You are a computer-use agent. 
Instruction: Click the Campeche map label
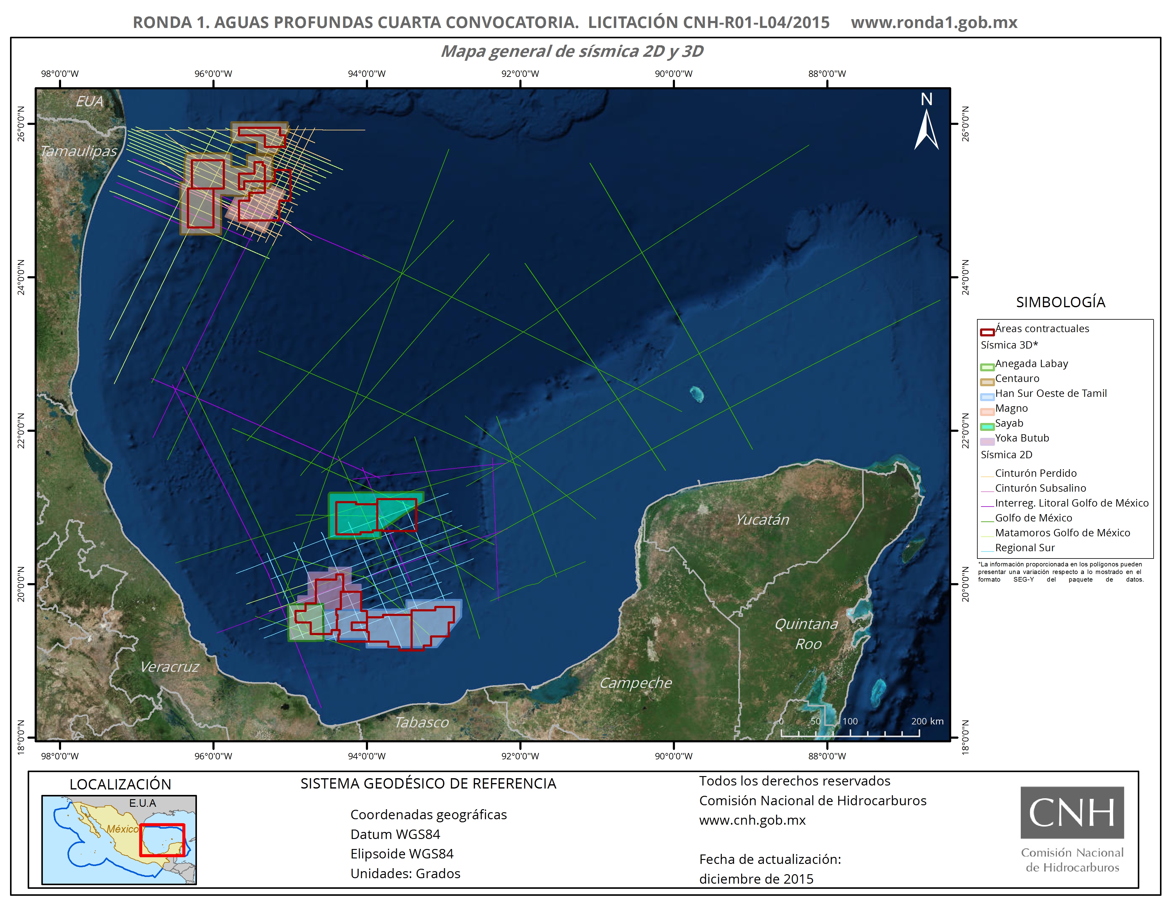click(635, 683)
